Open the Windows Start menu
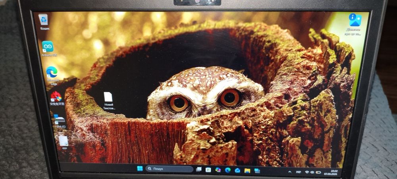 140,168
